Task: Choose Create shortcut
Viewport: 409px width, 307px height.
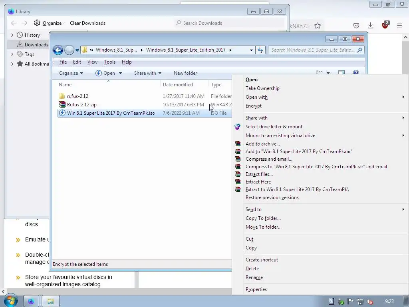Action: [x=262, y=260]
